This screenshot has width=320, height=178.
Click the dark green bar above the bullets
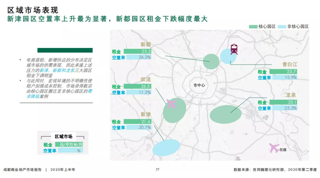(x=65, y=50)
